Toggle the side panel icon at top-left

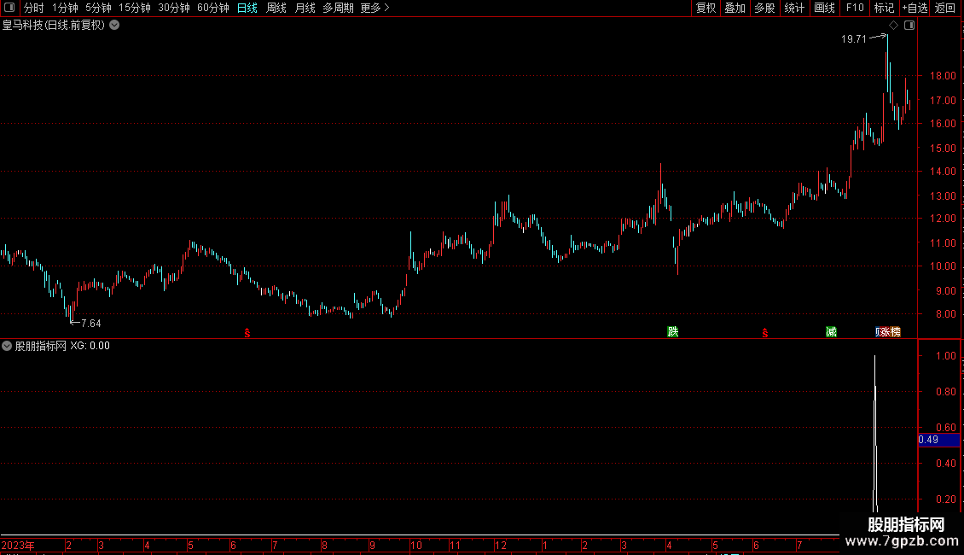9,8
